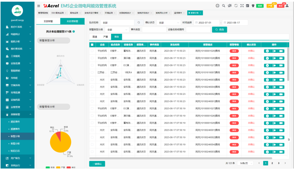Go to page 3 of results
This screenshot has height=171, width=295.
(x=279, y=163)
